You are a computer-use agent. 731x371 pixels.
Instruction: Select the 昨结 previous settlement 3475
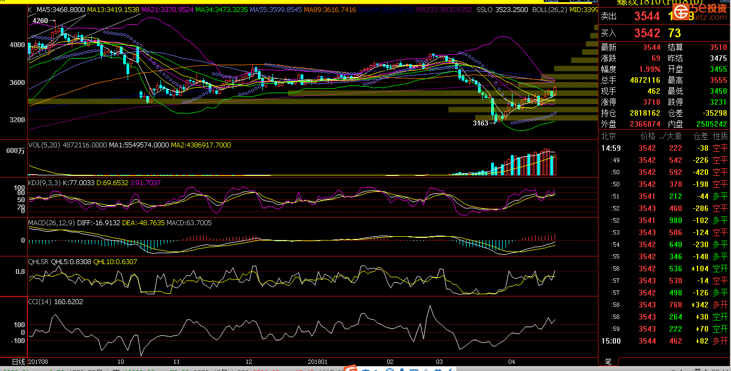click(718, 58)
